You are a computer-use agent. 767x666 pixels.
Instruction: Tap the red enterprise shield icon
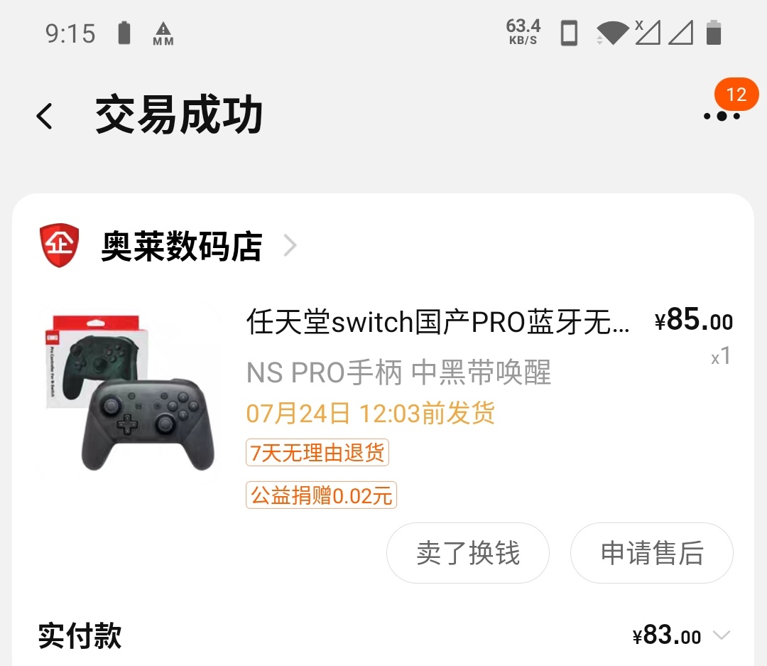click(59, 245)
